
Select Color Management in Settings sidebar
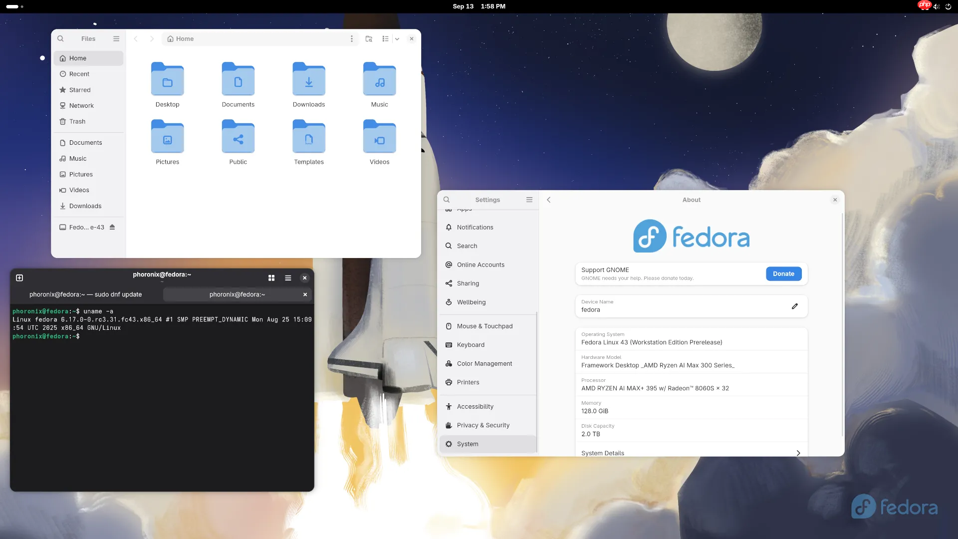(x=484, y=363)
